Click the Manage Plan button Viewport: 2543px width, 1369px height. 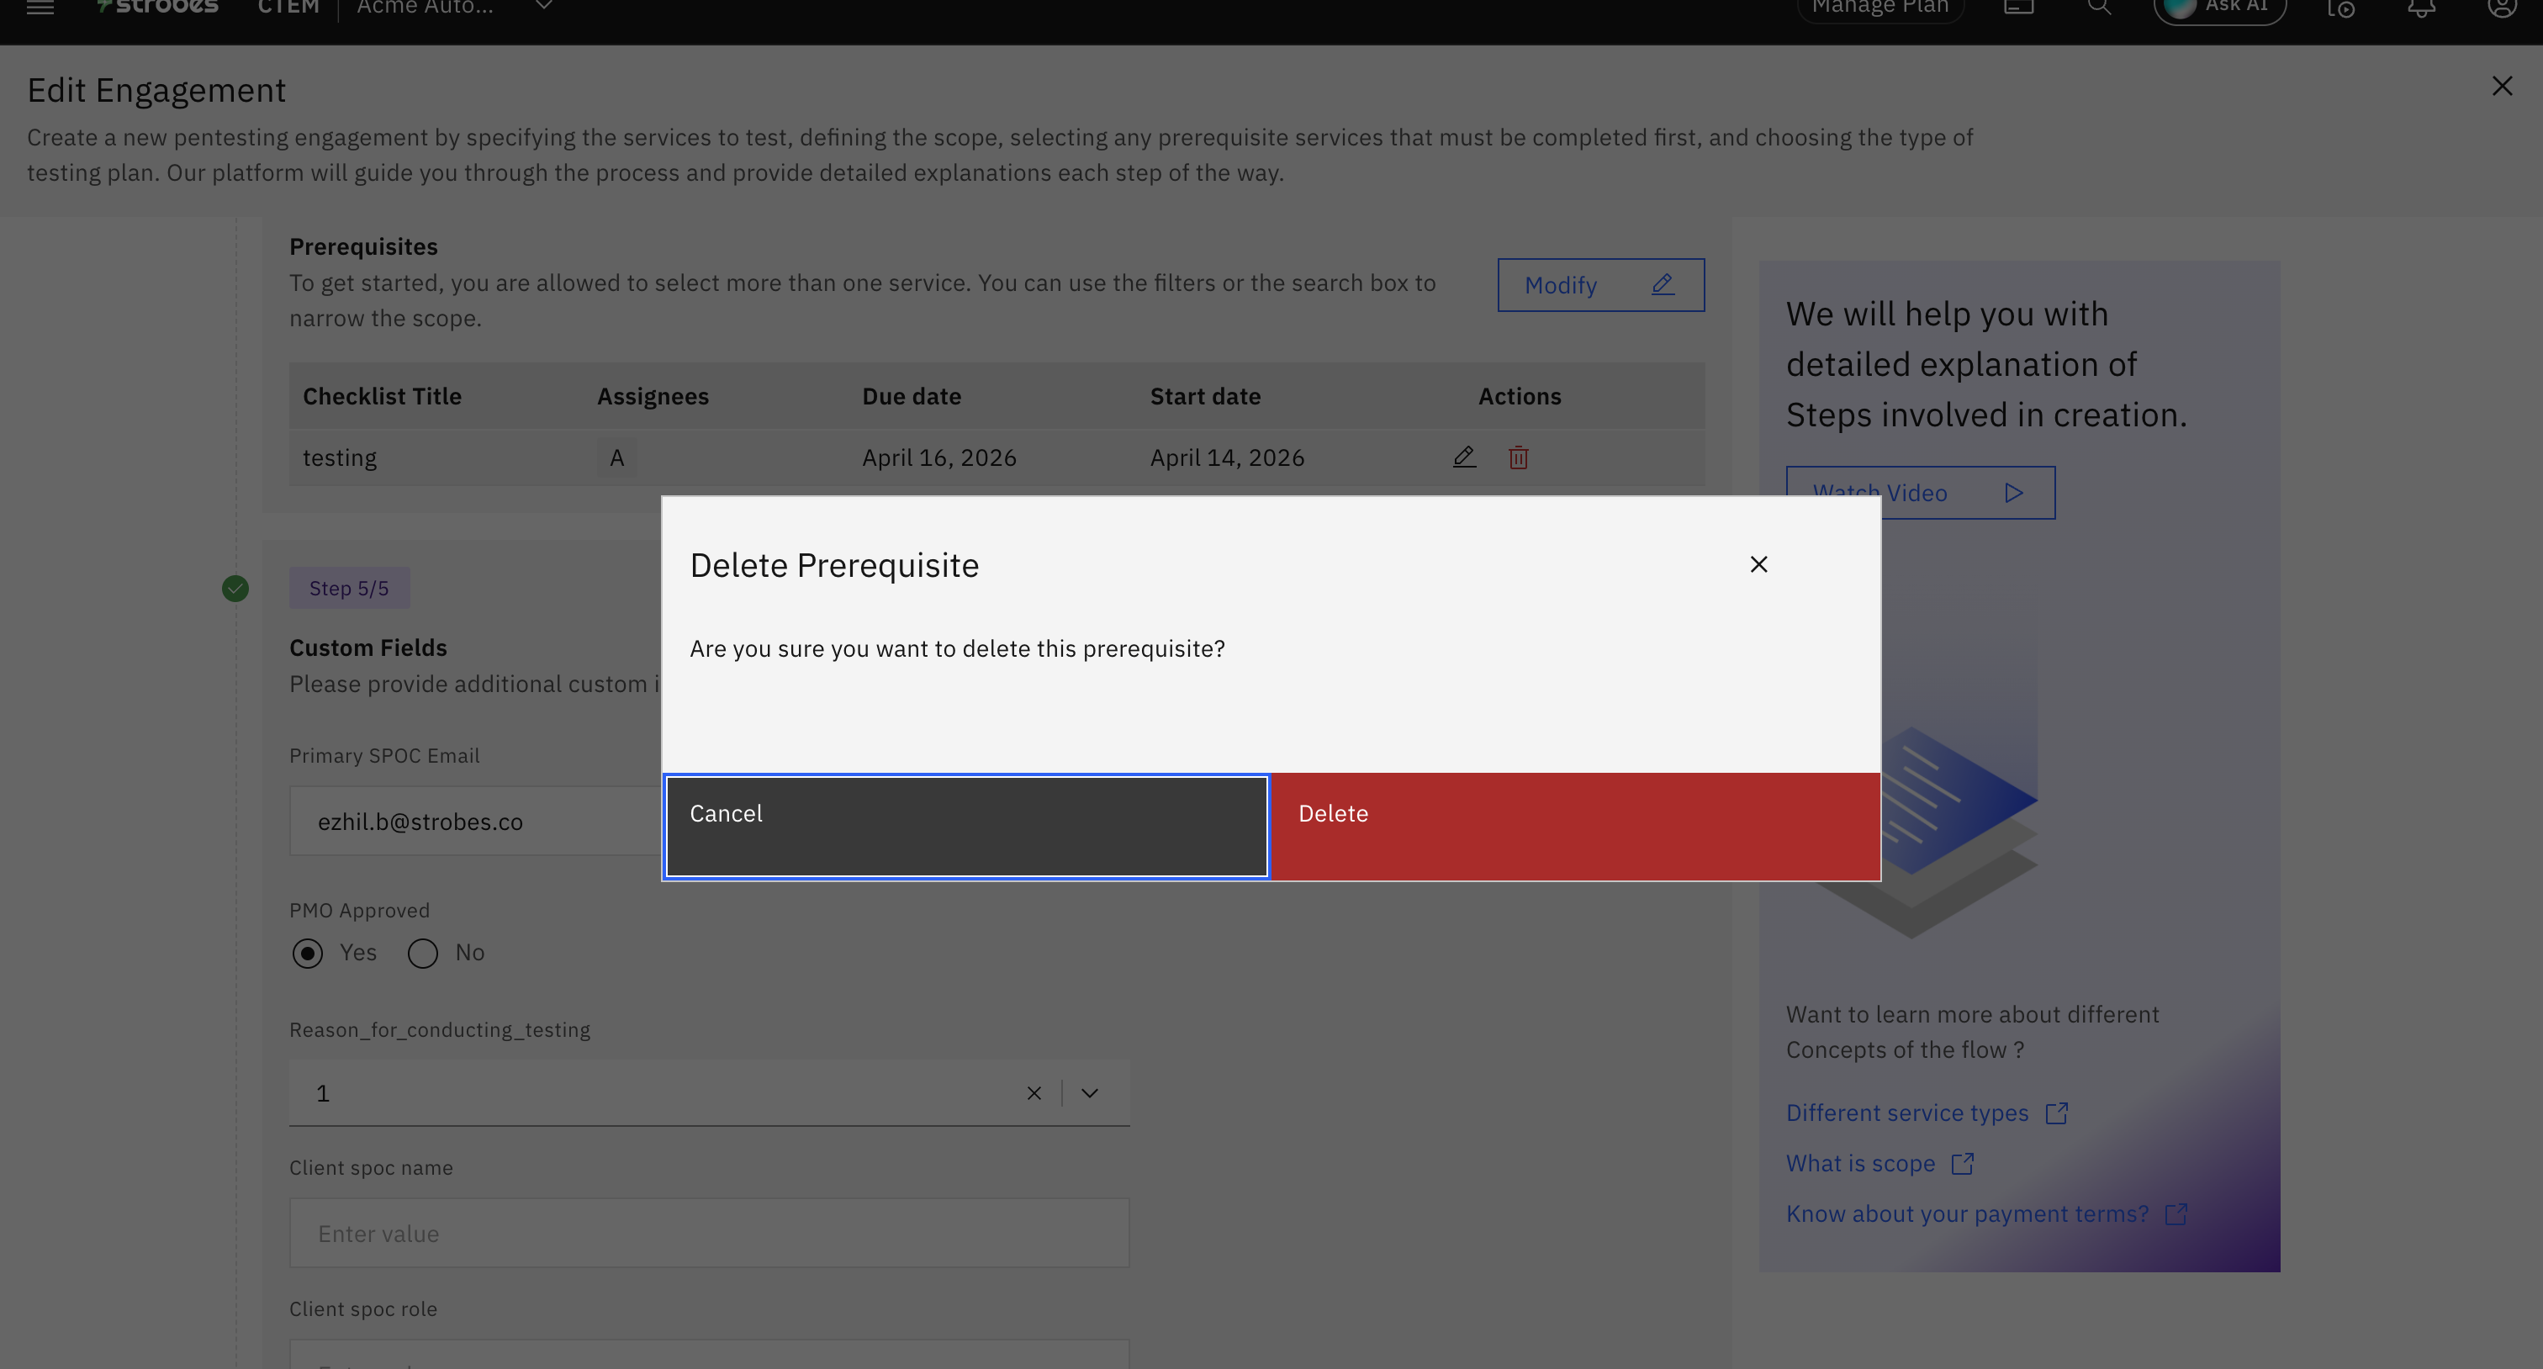tap(1879, 8)
